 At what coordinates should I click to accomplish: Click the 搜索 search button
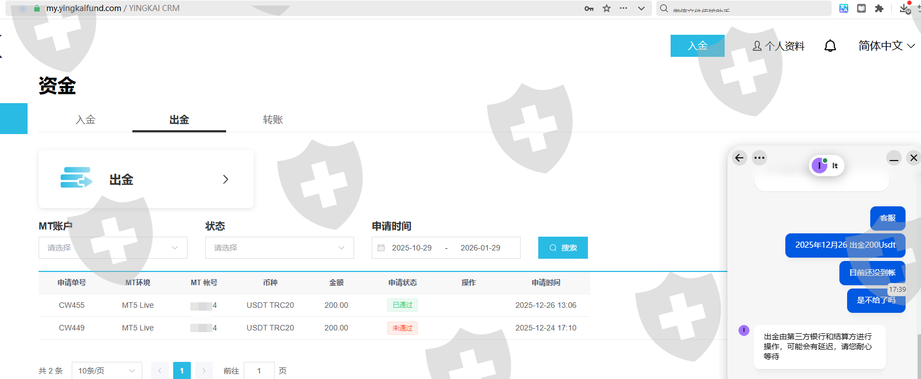click(x=563, y=248)
